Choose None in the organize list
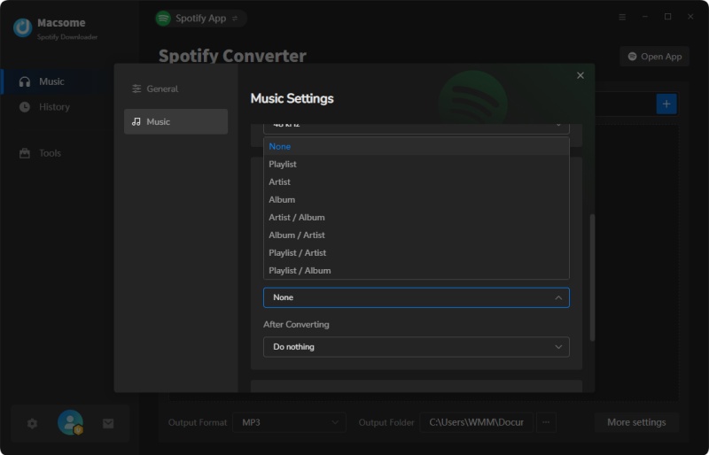The height and width of the screenshot is (455, 709). [x=416, y=146]
